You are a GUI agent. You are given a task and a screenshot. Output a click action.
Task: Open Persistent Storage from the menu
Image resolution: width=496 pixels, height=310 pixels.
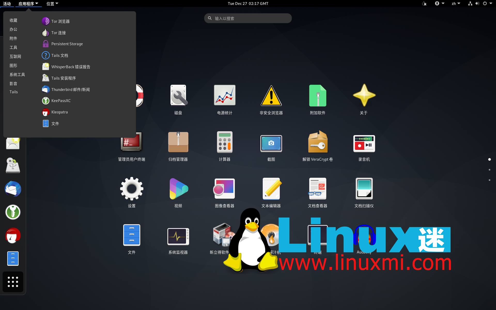point(62,44)
